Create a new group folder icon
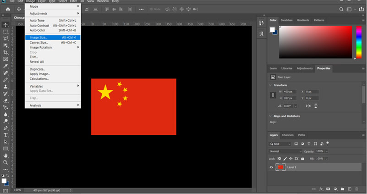367x194 pixels. [342, 189]
